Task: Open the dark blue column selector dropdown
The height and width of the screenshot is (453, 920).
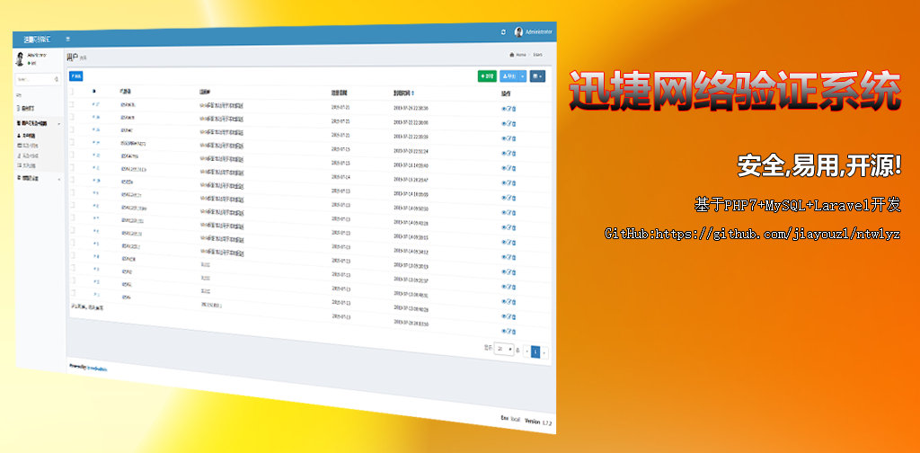Action: [537, 76]
